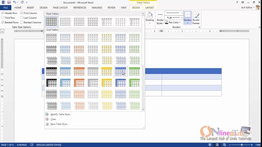The image size is (262, 147).
Task: Click the zoom out minus button
Action: point(230,145)
